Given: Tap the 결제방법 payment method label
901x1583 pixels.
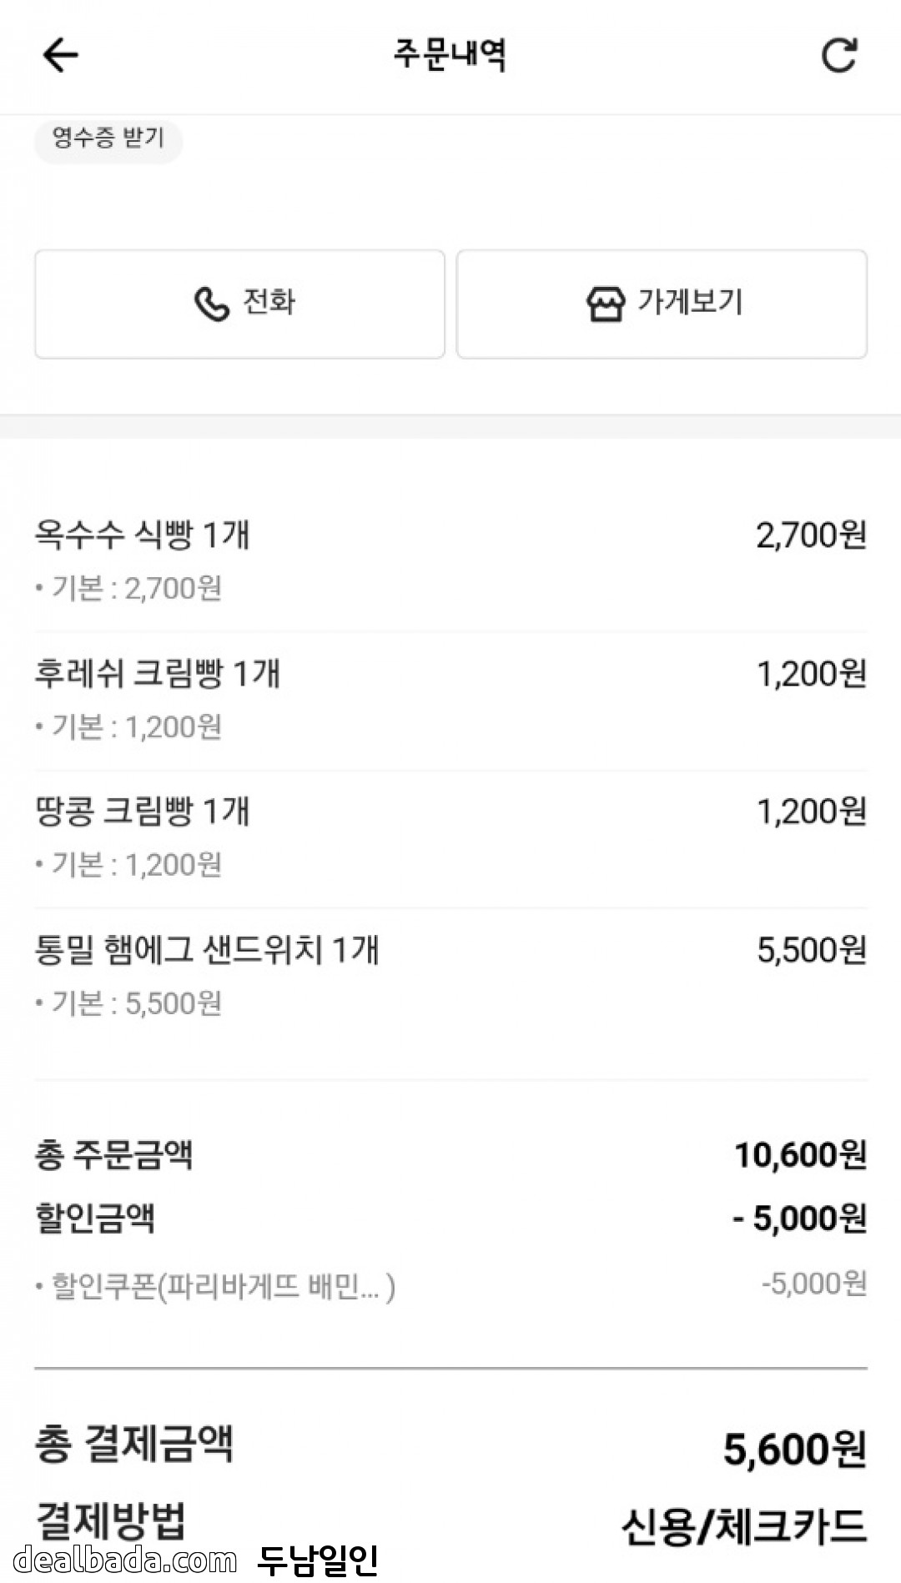Looking at the screenshot, I should (x=111, y=1520).
